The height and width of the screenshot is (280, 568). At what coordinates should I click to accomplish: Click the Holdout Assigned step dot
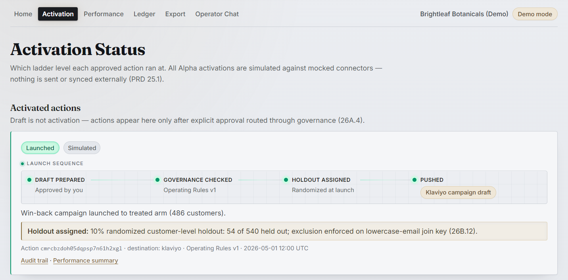[286, 180]
